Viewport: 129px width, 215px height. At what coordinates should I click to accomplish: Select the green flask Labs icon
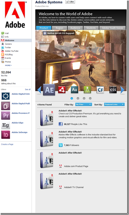(x=87, y=90)
